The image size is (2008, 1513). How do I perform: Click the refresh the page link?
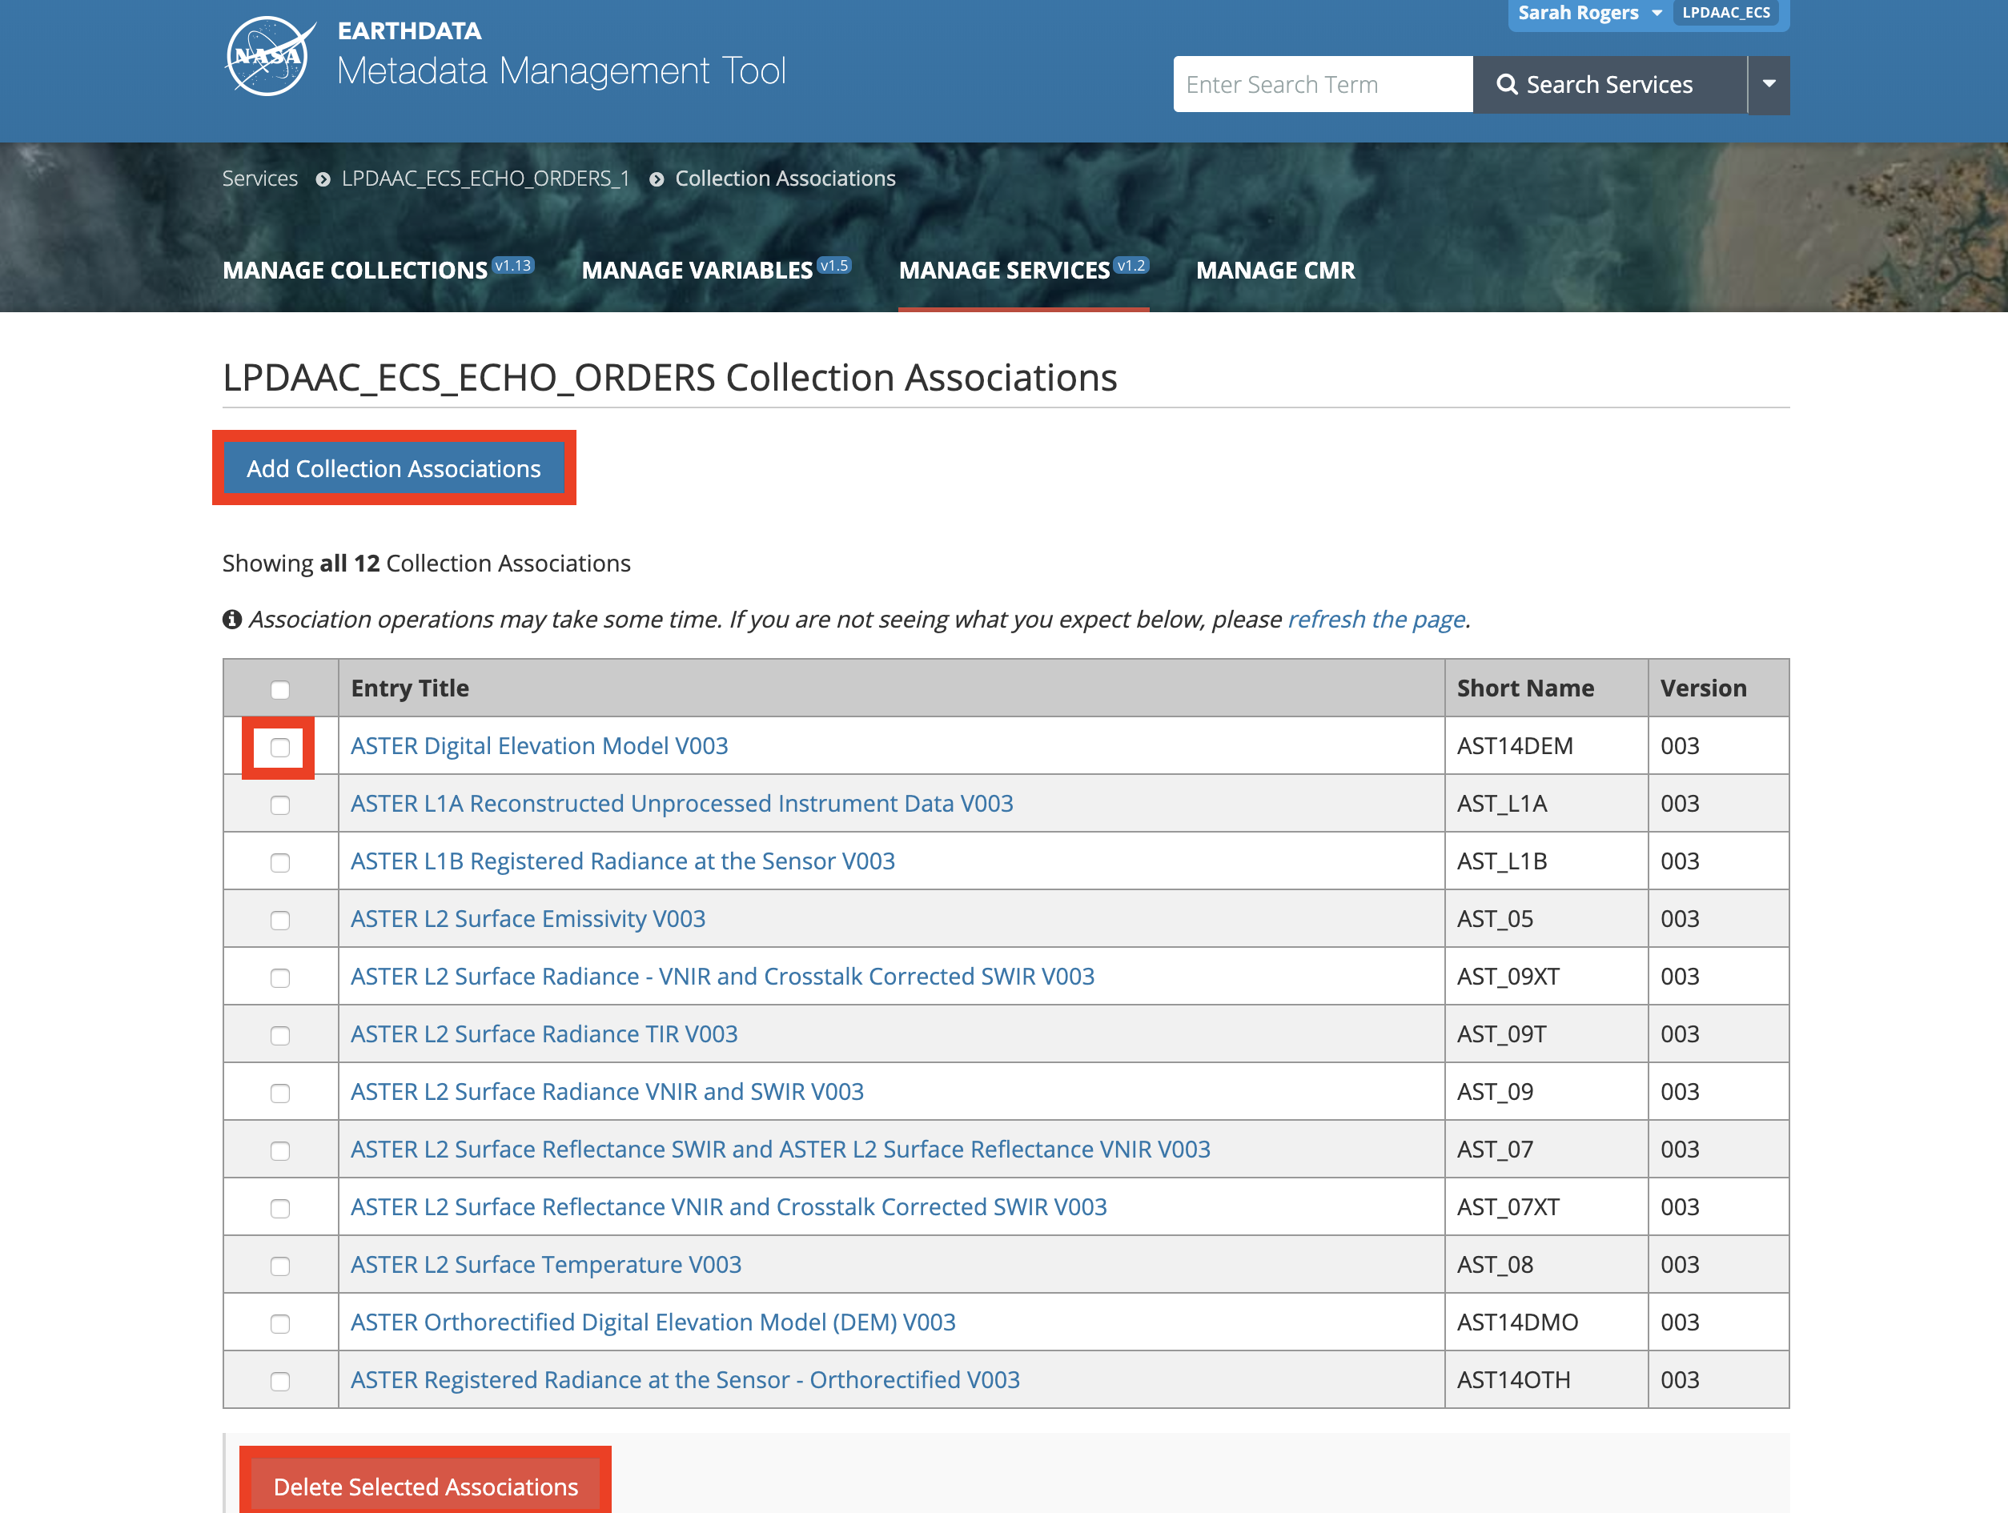[x=1375, y=619]
